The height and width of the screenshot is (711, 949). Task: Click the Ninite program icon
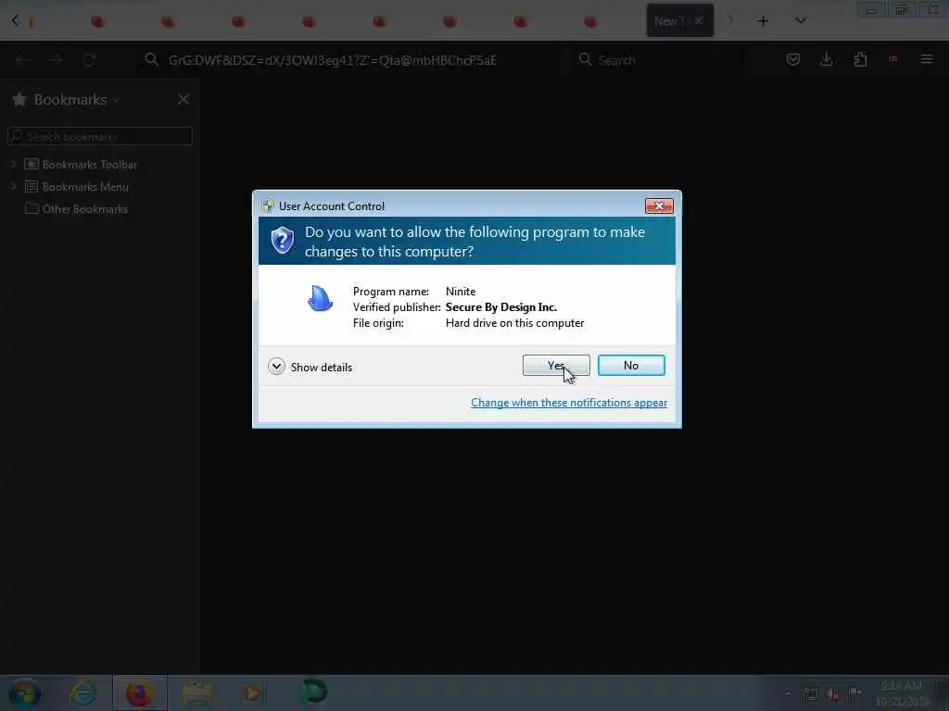[x=320, y=298]
